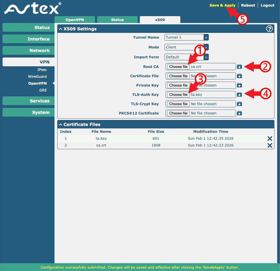Click the upload icon for TLS-Crypt Key
The image size is (280, 271).
point(239,104)
